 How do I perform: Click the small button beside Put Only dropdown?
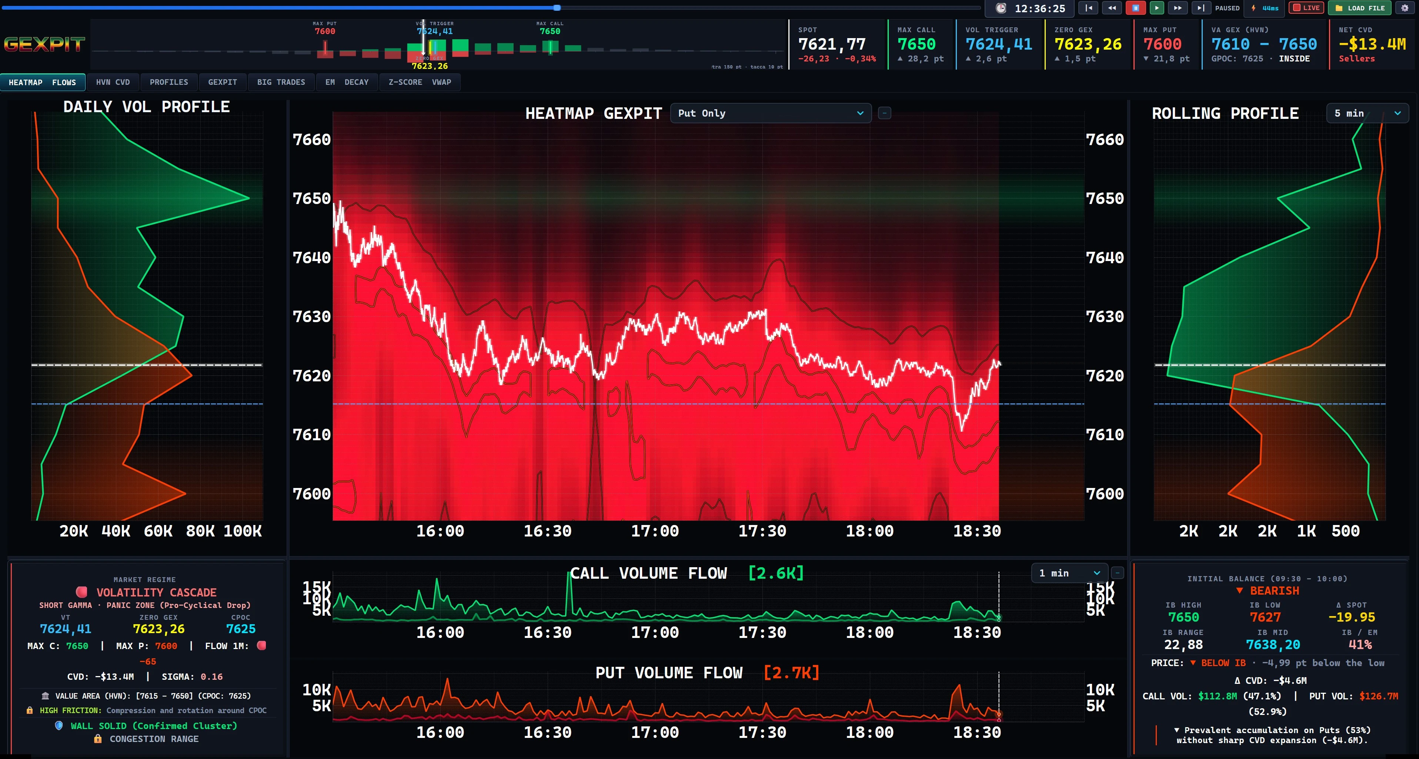point(884,113)
